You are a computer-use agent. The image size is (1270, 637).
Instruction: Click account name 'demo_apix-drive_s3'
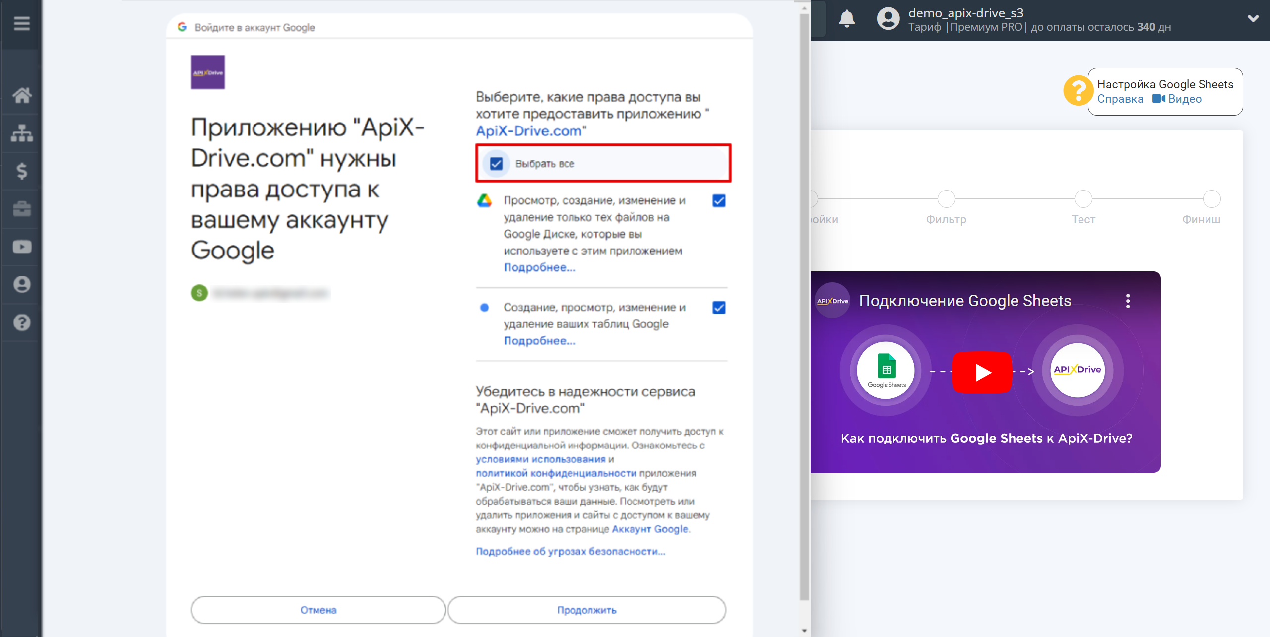point(966,13)
